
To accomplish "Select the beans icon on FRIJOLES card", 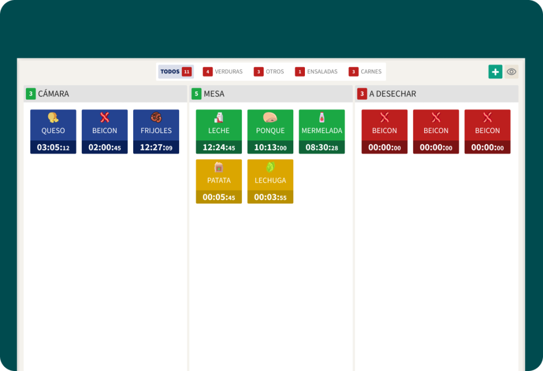I will point(156,118).
